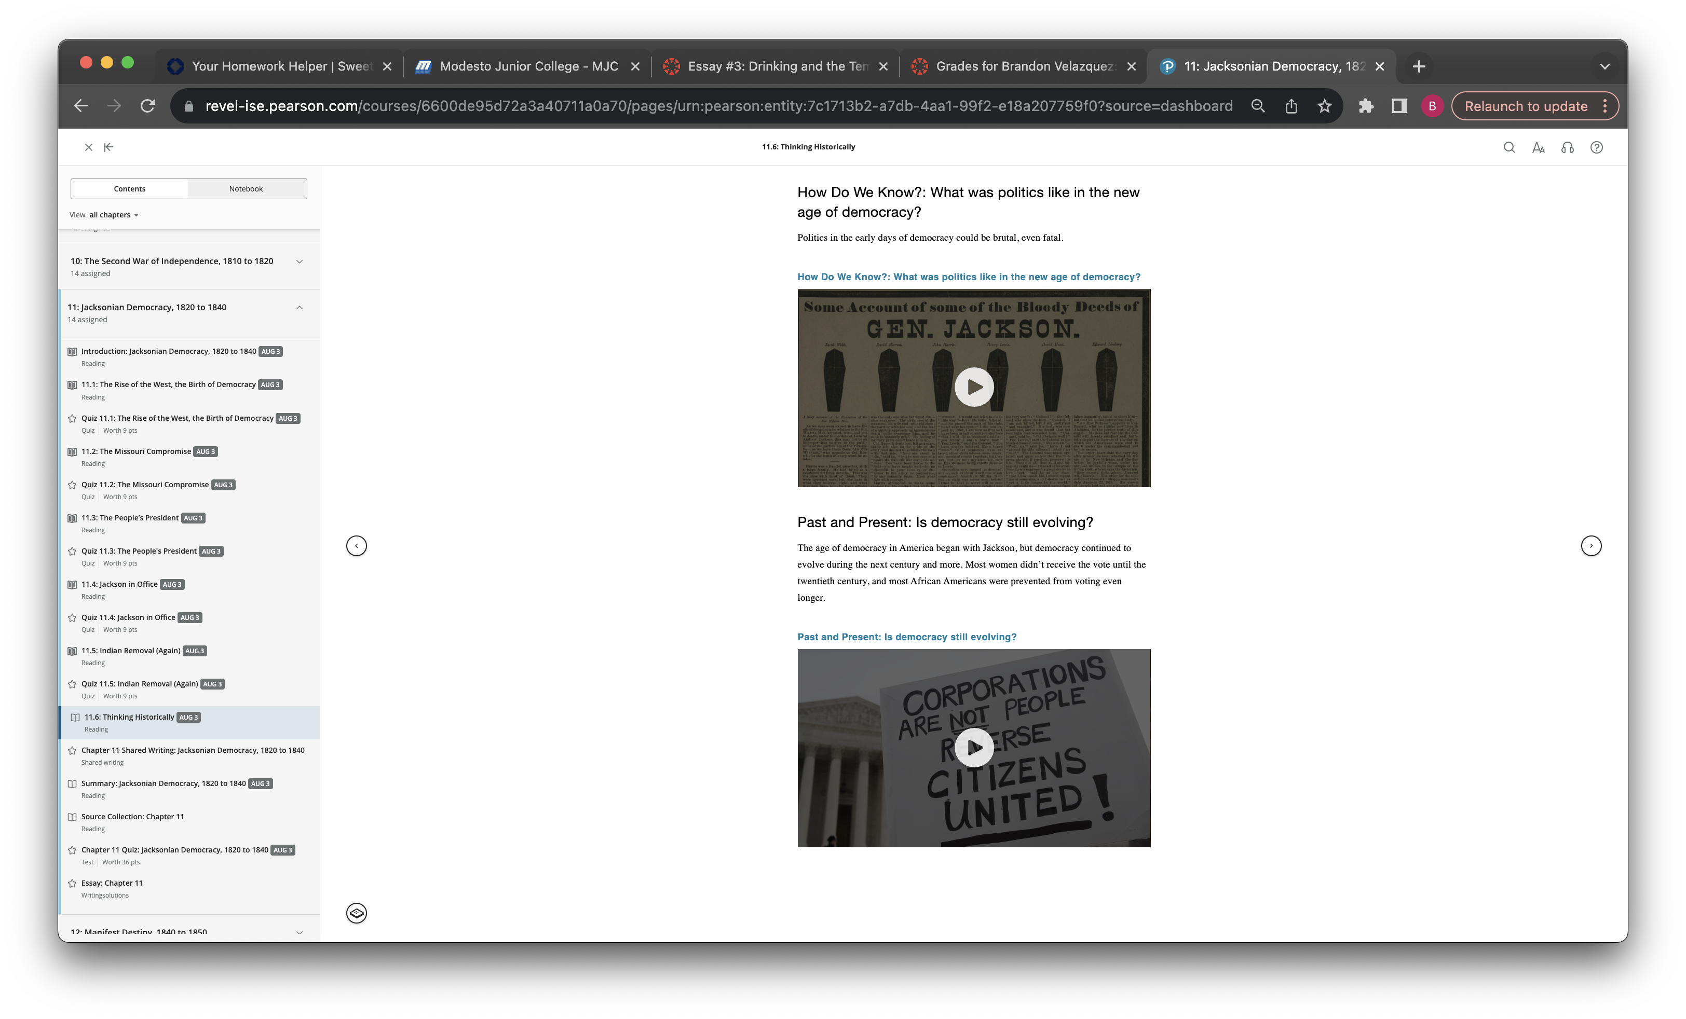Click book icon for 11.2 Missouri Compromise reading
Screen dimensions: 1686x1019
(72, 452)
